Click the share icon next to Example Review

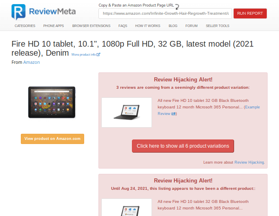pyautogui.click(x=173, y=114)
